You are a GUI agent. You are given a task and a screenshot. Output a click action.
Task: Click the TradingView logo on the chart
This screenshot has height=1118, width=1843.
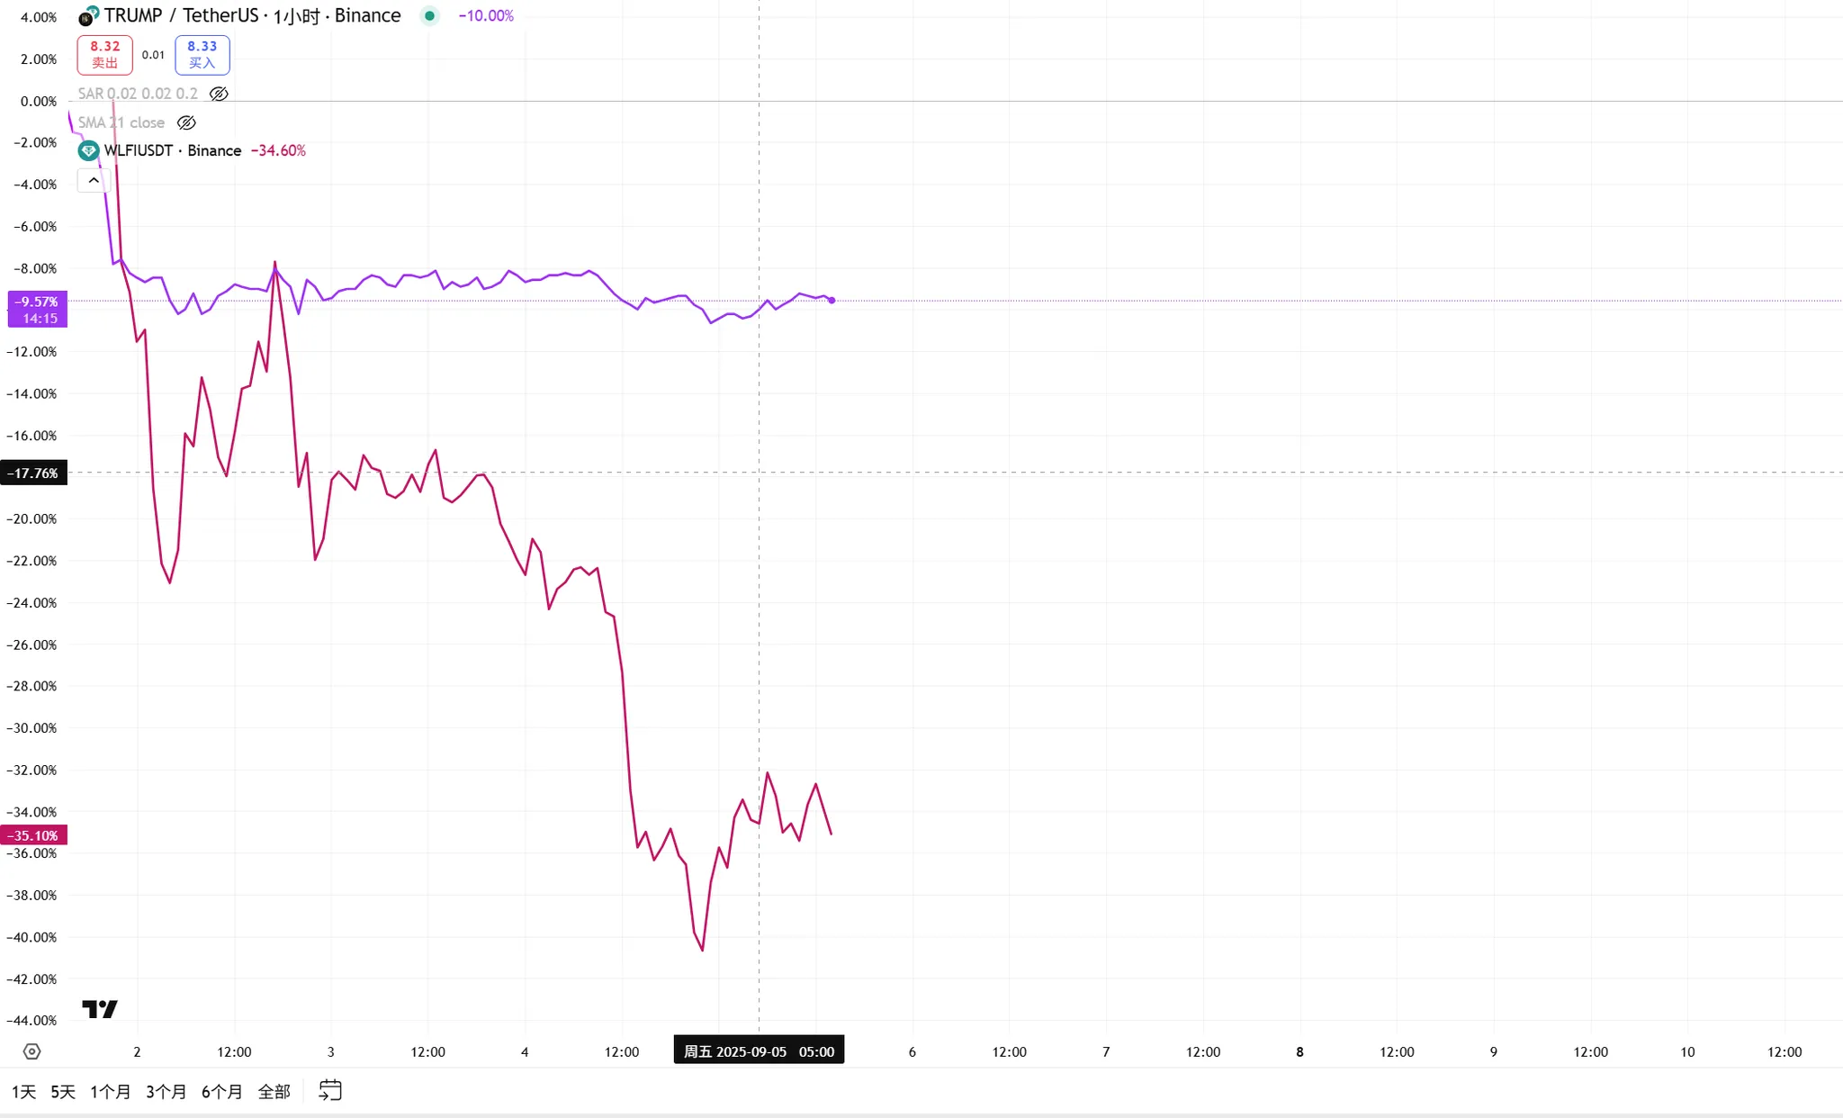[100, 1009]
